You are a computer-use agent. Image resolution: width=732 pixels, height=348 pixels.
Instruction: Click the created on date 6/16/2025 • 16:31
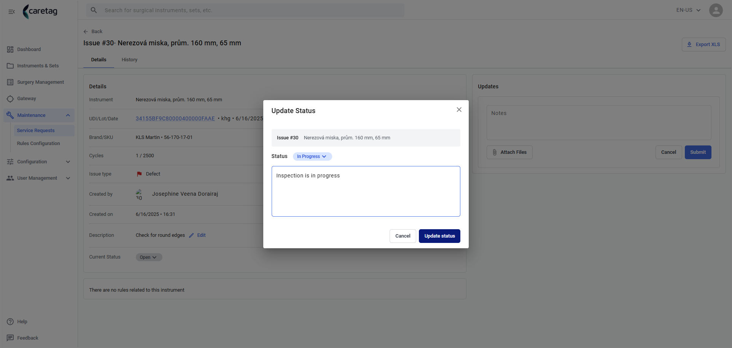click(155, 214)
